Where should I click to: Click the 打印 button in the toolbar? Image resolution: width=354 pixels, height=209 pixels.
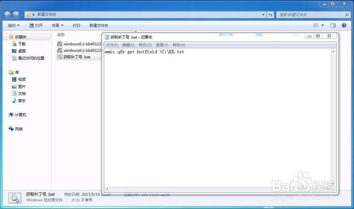pos(76,25)
